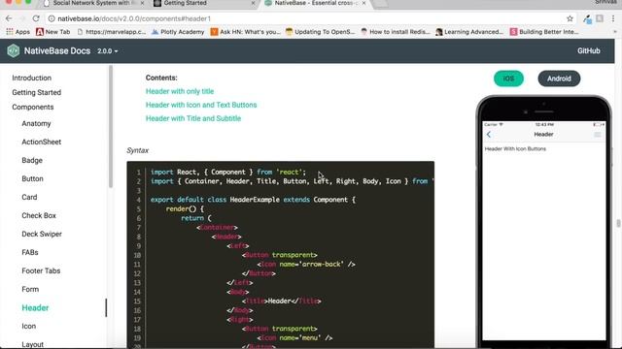The width and height of the screenshot is (622, 349).
Task: Click the NativeBase logo icon
Action: (13, 50)
